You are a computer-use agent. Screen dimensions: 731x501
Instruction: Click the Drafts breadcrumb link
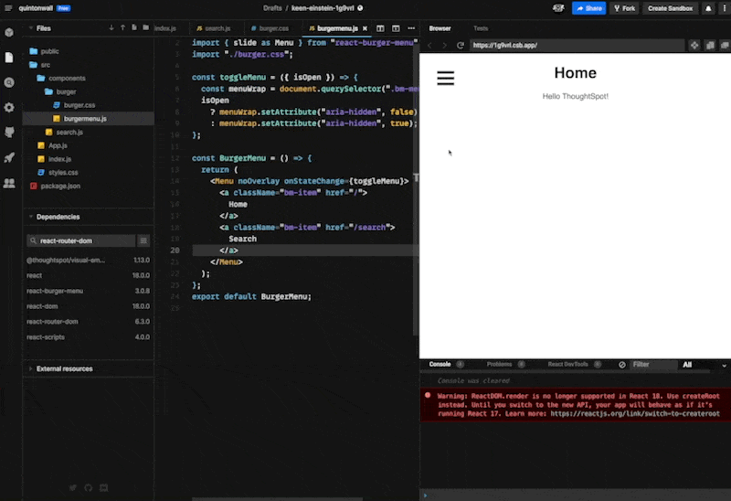pos(272,8)
